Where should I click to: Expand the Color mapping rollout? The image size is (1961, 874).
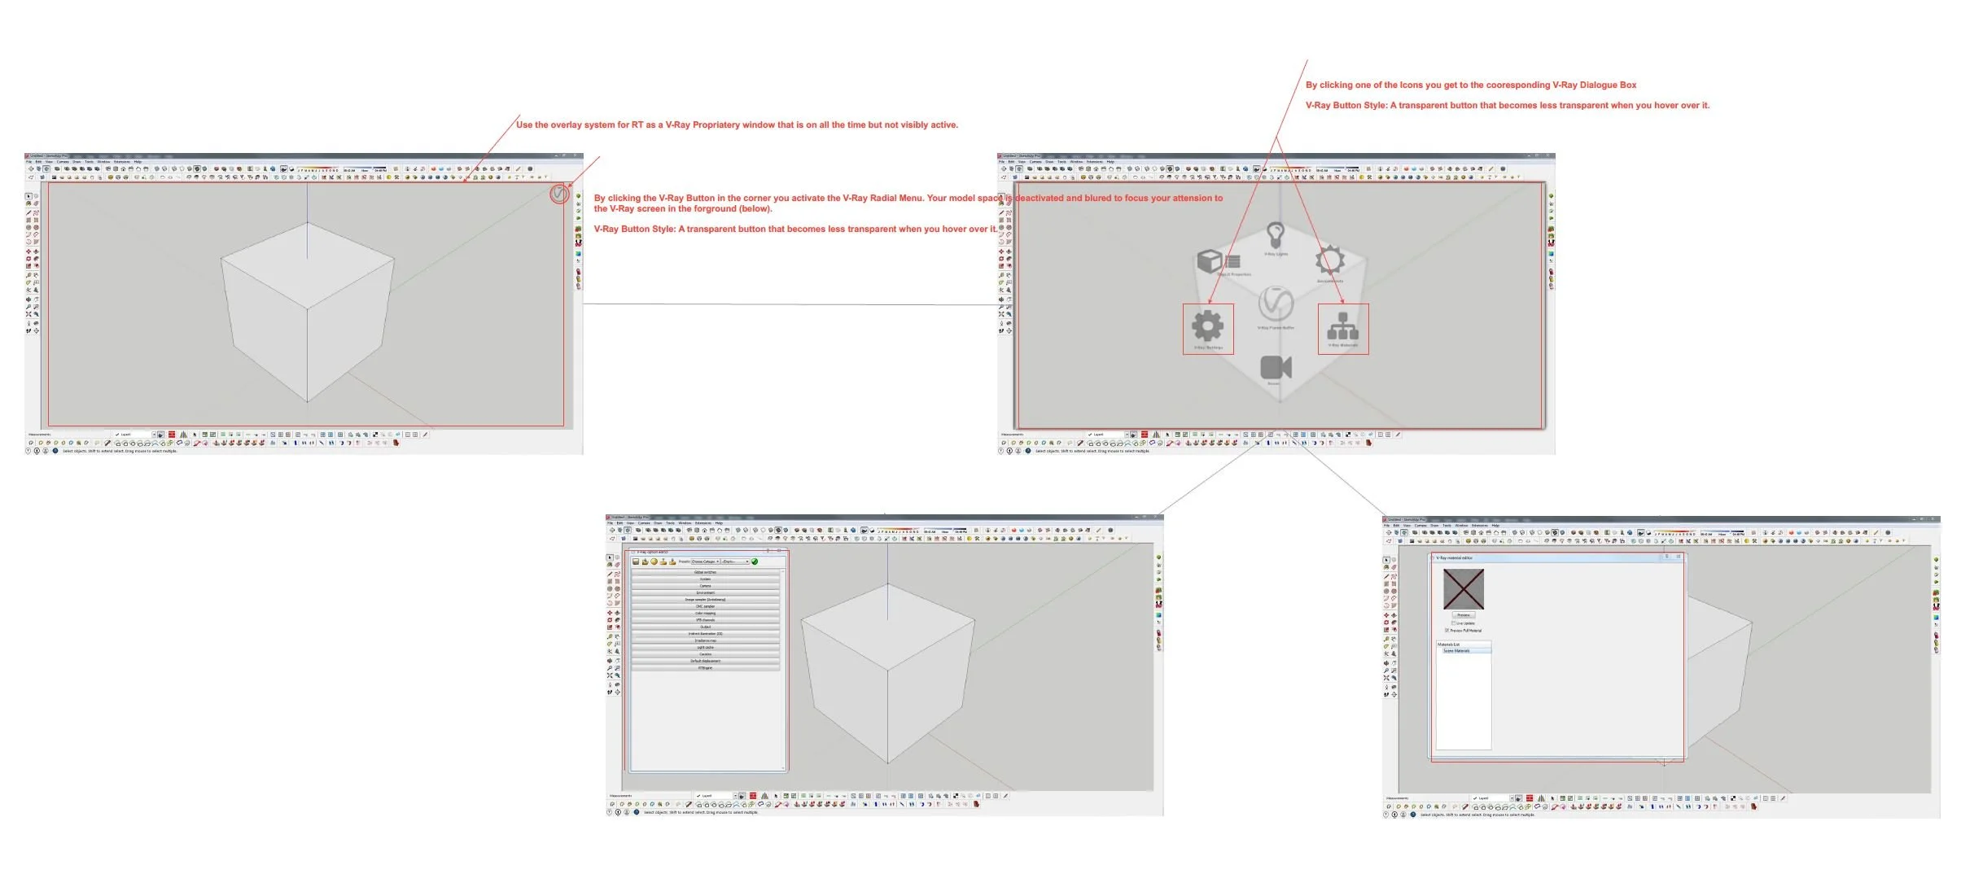(705, 614)
